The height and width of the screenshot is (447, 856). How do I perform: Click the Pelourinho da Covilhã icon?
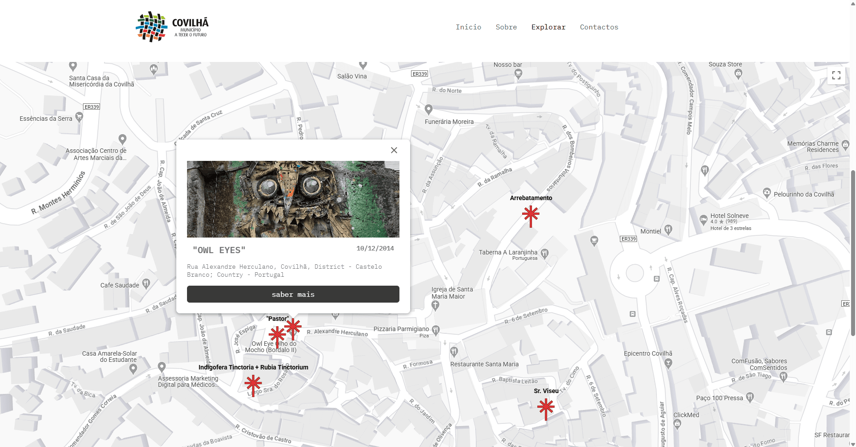767,193
